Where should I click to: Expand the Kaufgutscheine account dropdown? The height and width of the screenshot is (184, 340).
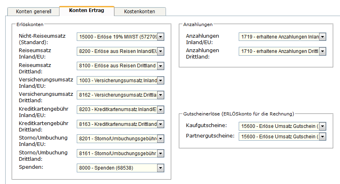(322, 127)
